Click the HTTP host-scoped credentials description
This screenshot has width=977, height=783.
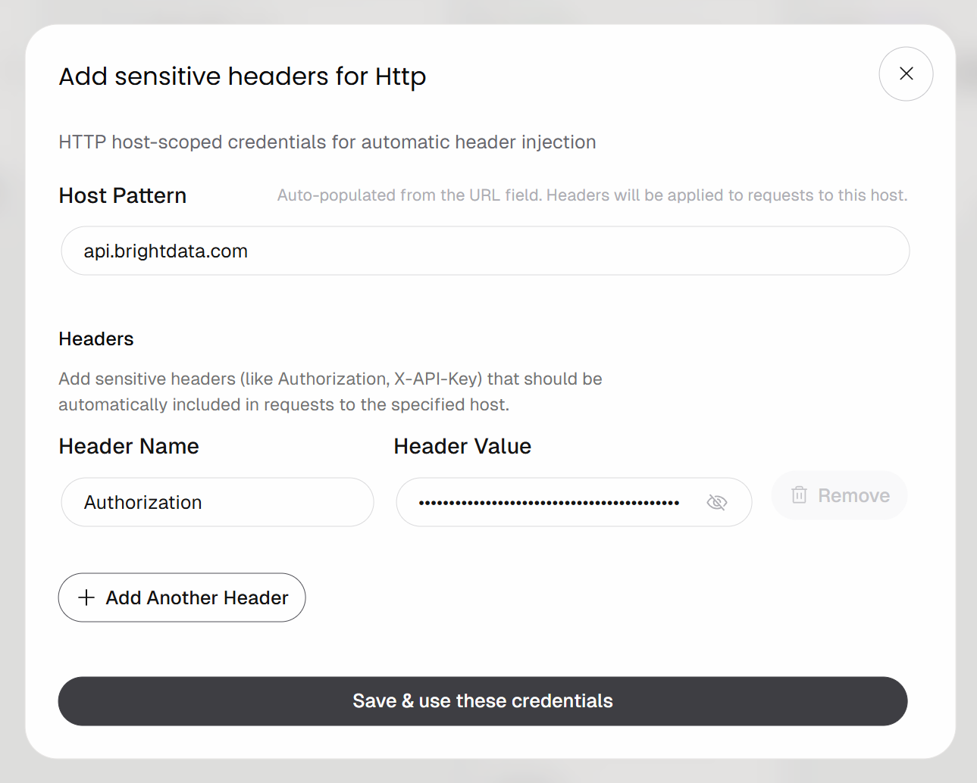pyautogui.click(x=327, y=142)
